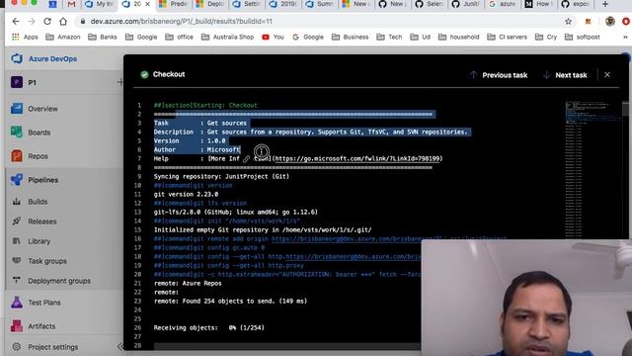Click the Task groups icon

(17, 261)
